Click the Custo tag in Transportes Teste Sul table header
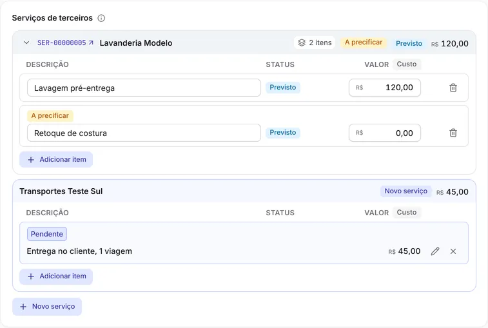Screen dimensions: 488x328 click(x=407, y=212)
